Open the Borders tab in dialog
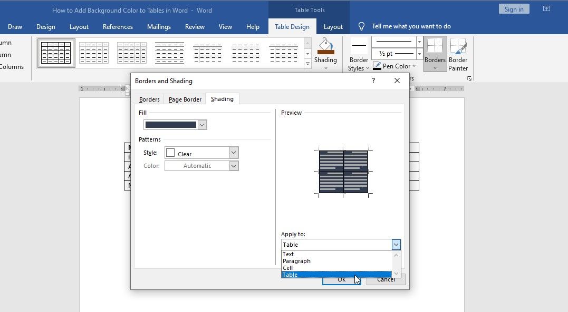Image resolution: width=568 pixels, height=312 pixels. tap(149, 99)
